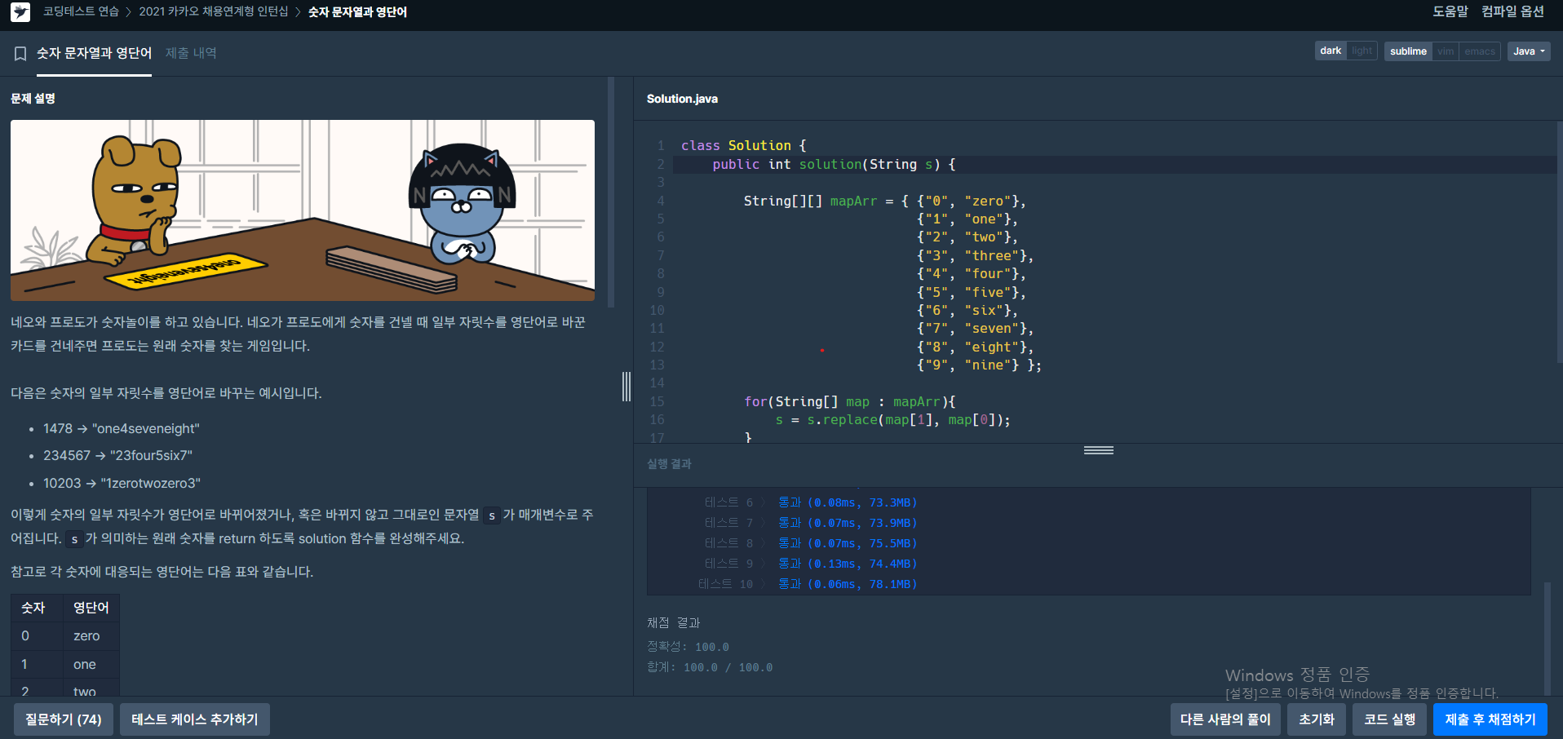Click the 문제 설명 heading
The height and width of the screenshot is (739, 1563).
tap(33, 99)
